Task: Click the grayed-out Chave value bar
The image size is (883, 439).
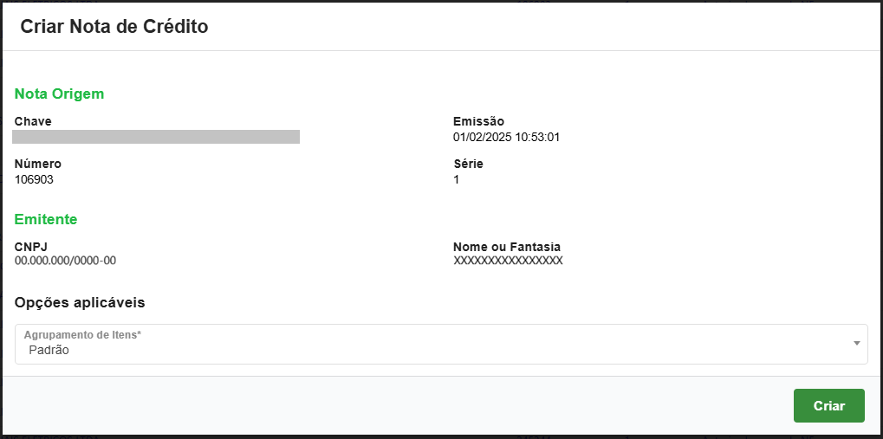Action: pos(156,137)
